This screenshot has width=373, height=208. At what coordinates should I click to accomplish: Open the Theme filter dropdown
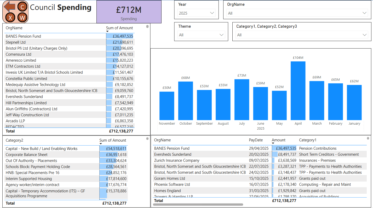click(201, 35)
